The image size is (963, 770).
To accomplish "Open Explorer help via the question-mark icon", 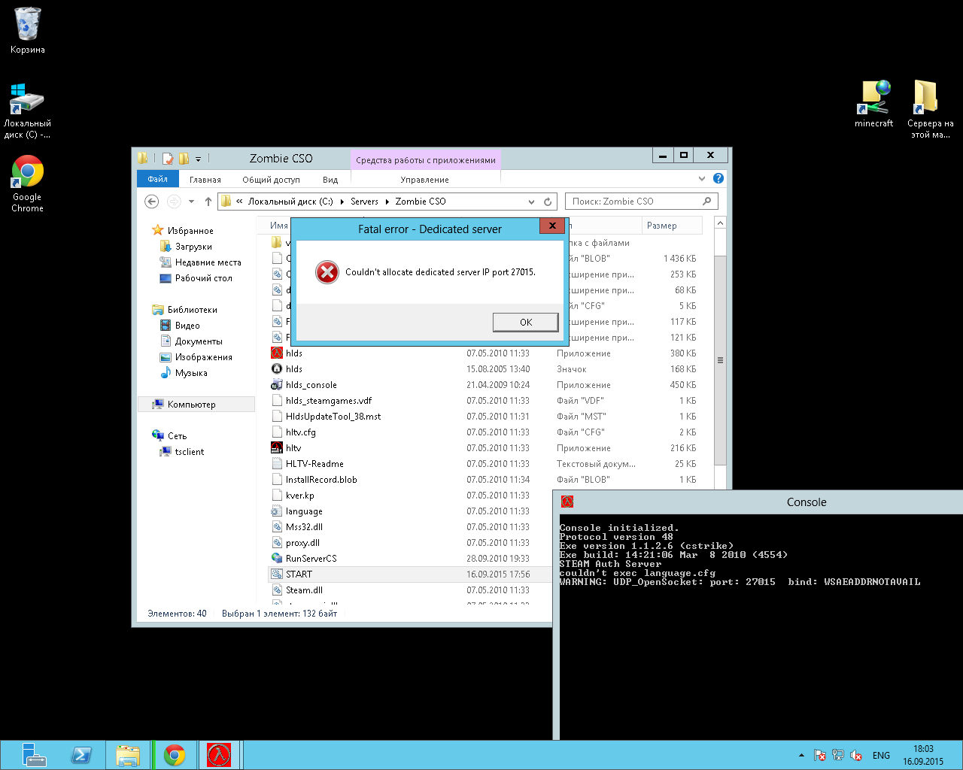I will coord(718,179).
